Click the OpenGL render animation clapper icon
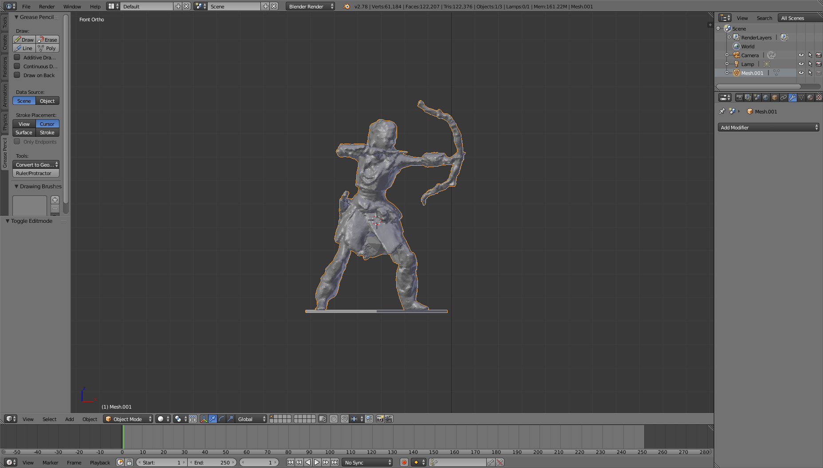Image resolution: width=823 pixels, height=468 pixels. (x=389, y=419)
